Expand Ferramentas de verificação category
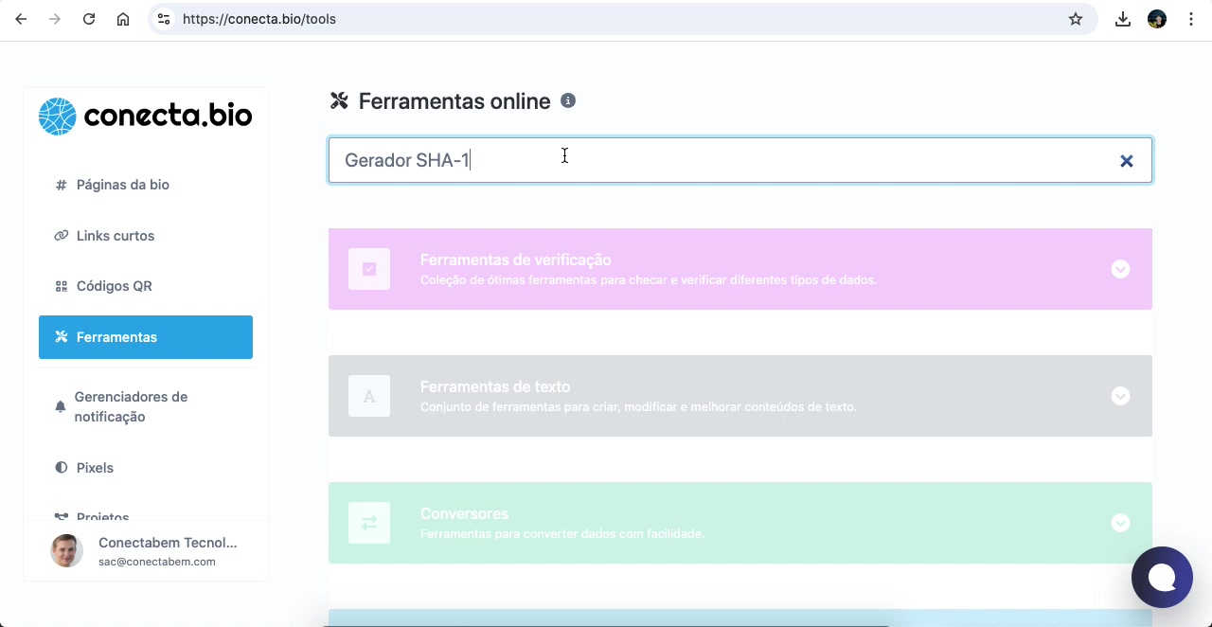Viewport: 1212px width, 627px height. coord(1120,269)
